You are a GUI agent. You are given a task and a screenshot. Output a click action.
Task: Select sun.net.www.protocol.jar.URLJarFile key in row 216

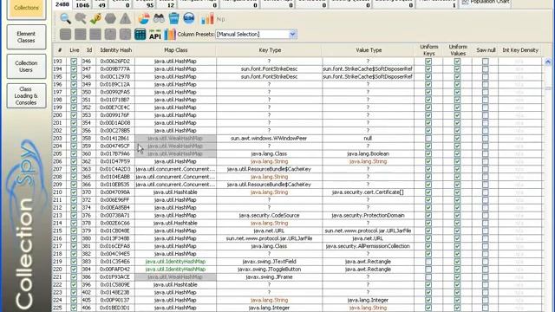(269, 238)
